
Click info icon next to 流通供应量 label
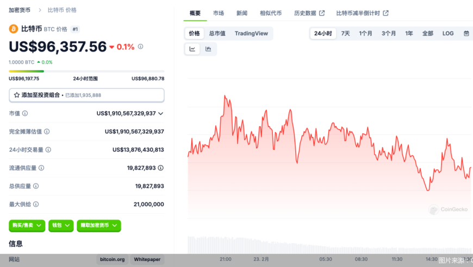coord(41,168)
